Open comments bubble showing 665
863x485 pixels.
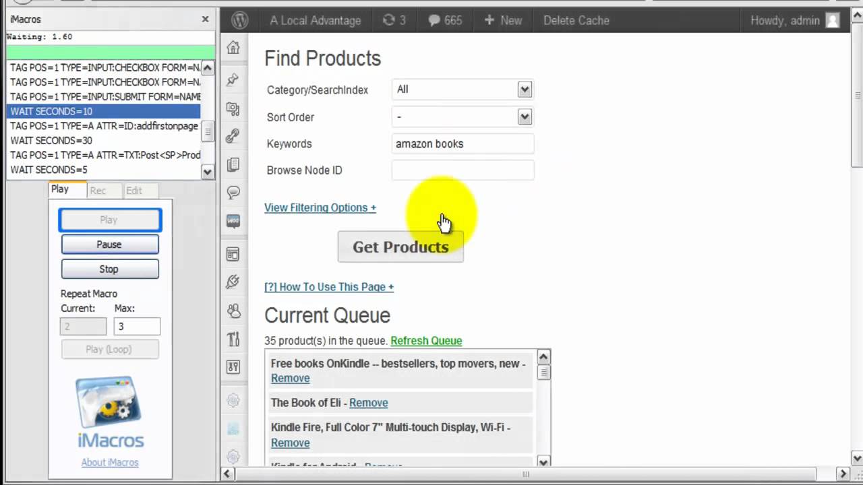click(x=445, y=20)
